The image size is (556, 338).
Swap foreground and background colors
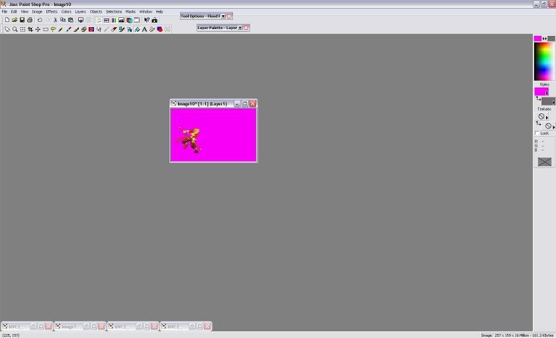[x=545, y=38]
